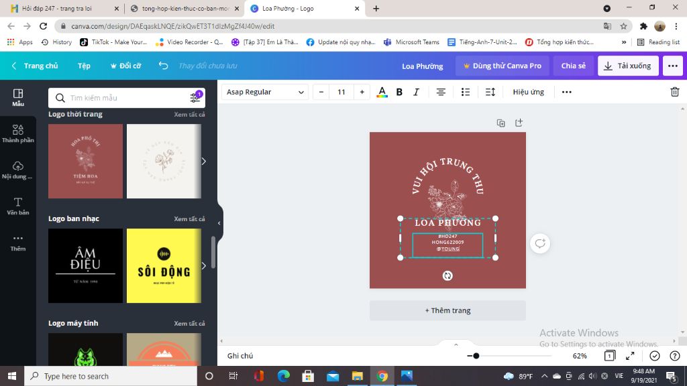Open line spacing options
Screen dimensions: 687x386
(490, 92)
